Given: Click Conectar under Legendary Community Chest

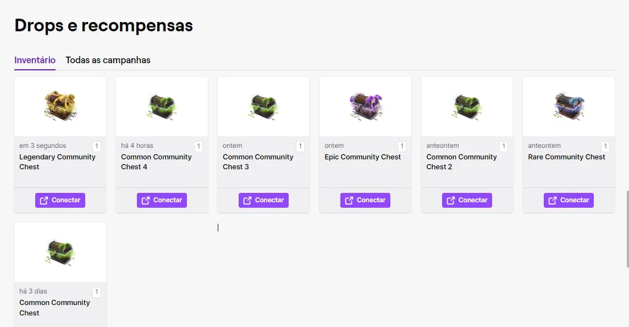Looking at the screenshot, I should point(60,200).
